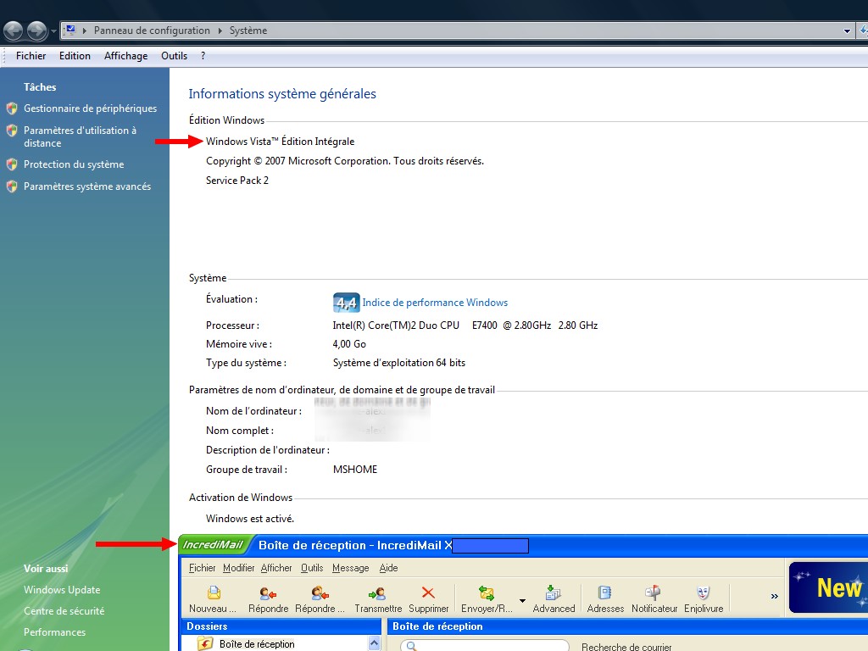Screen dimensions: 868x651
Task: Open the Envoyer/Recevoir dropdown arrow
Action: pyautogui.click(x=522, y=601)
